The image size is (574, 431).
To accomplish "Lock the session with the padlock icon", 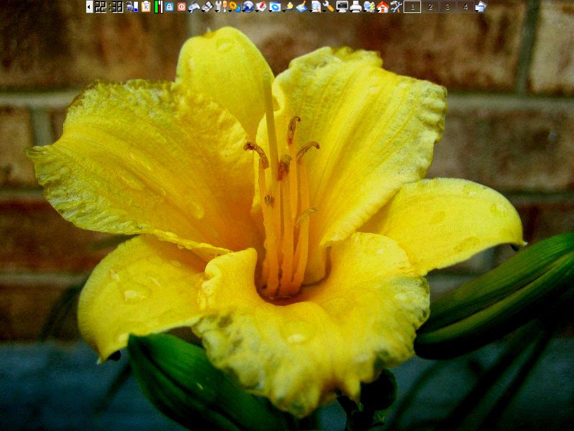I will coord(169,7).
